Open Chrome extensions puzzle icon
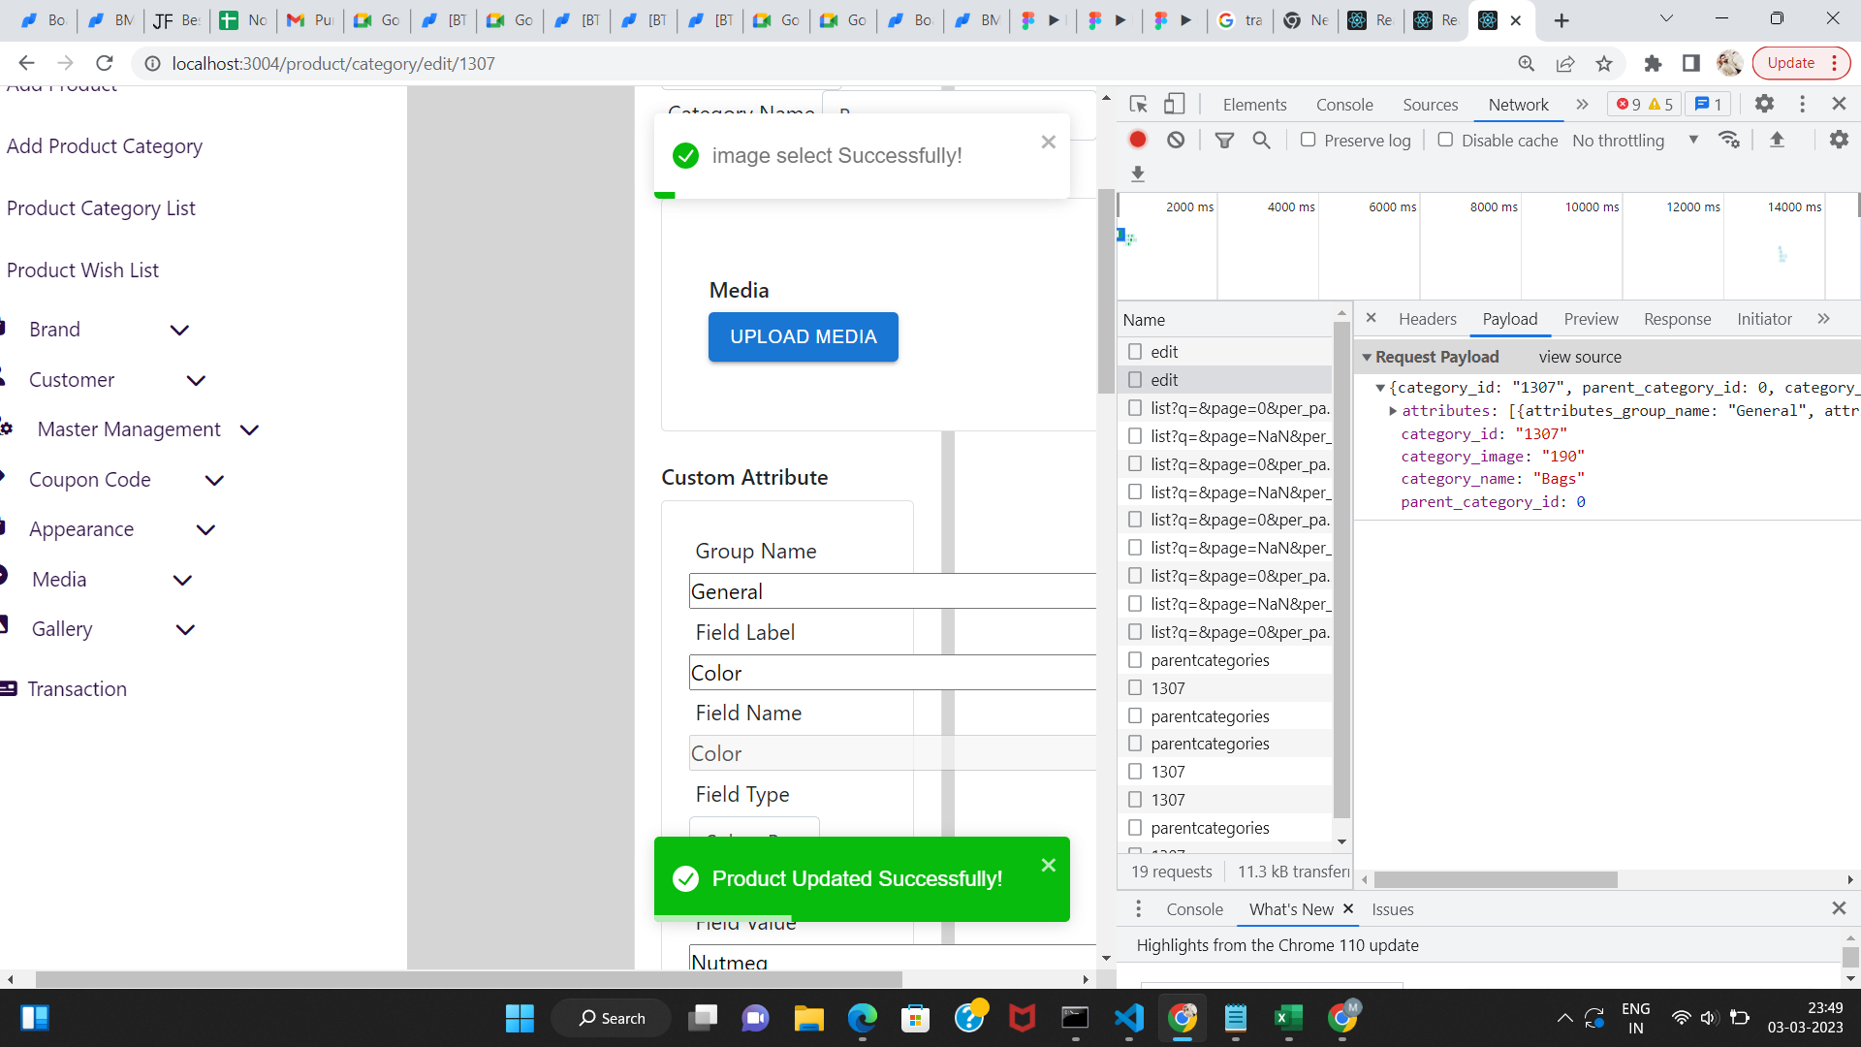 [x=1654, y=63]
